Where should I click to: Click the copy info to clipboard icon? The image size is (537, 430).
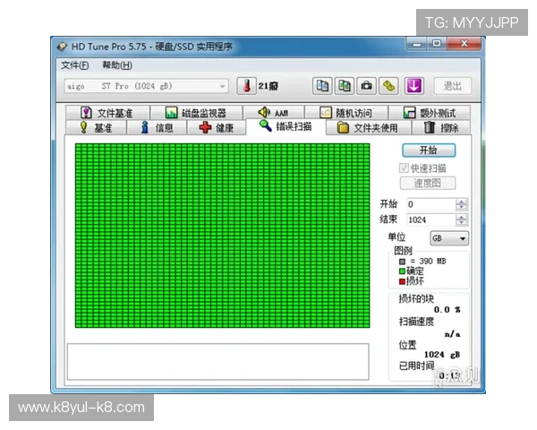point(322,86)
